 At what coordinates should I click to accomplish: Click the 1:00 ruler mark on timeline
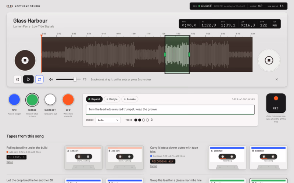tap(133, 34)
